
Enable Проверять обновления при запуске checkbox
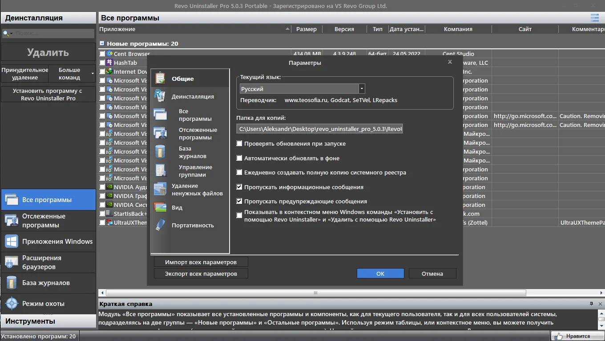239,143
